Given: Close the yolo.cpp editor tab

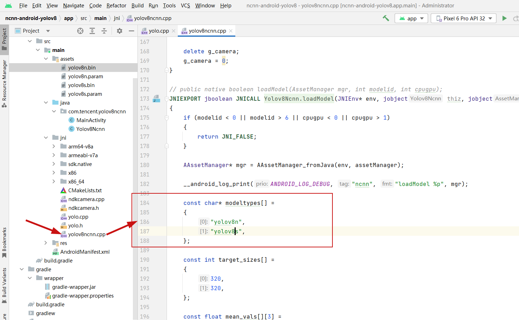Looking at the screenshot, I should tap(174, 31).
